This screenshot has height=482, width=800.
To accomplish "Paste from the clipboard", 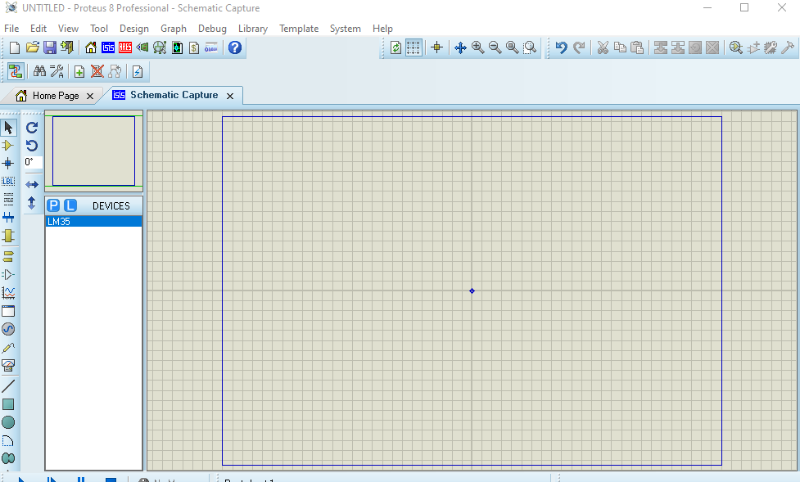I will click(x=637, y=48).
